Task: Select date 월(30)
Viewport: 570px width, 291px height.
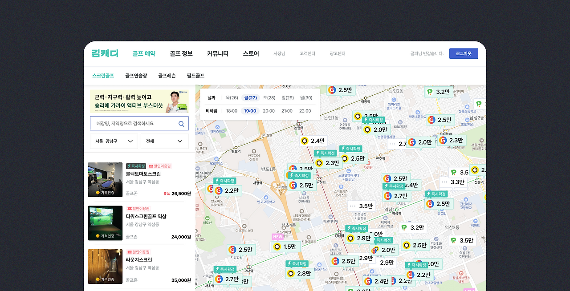Action: click(306, 98)
